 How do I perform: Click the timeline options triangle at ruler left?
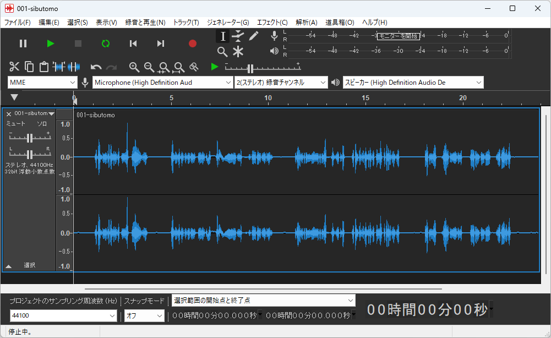click(14, 97)
